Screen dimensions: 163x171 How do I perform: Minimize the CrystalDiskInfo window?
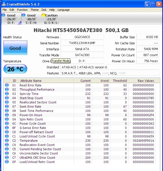coord(147,4)
